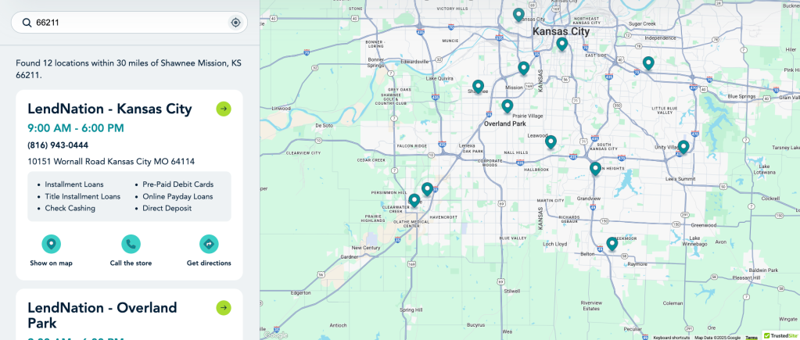The image size is (800, 340).
Task: Click the Get directions arrow icon
Action: [x=209, y=244]
